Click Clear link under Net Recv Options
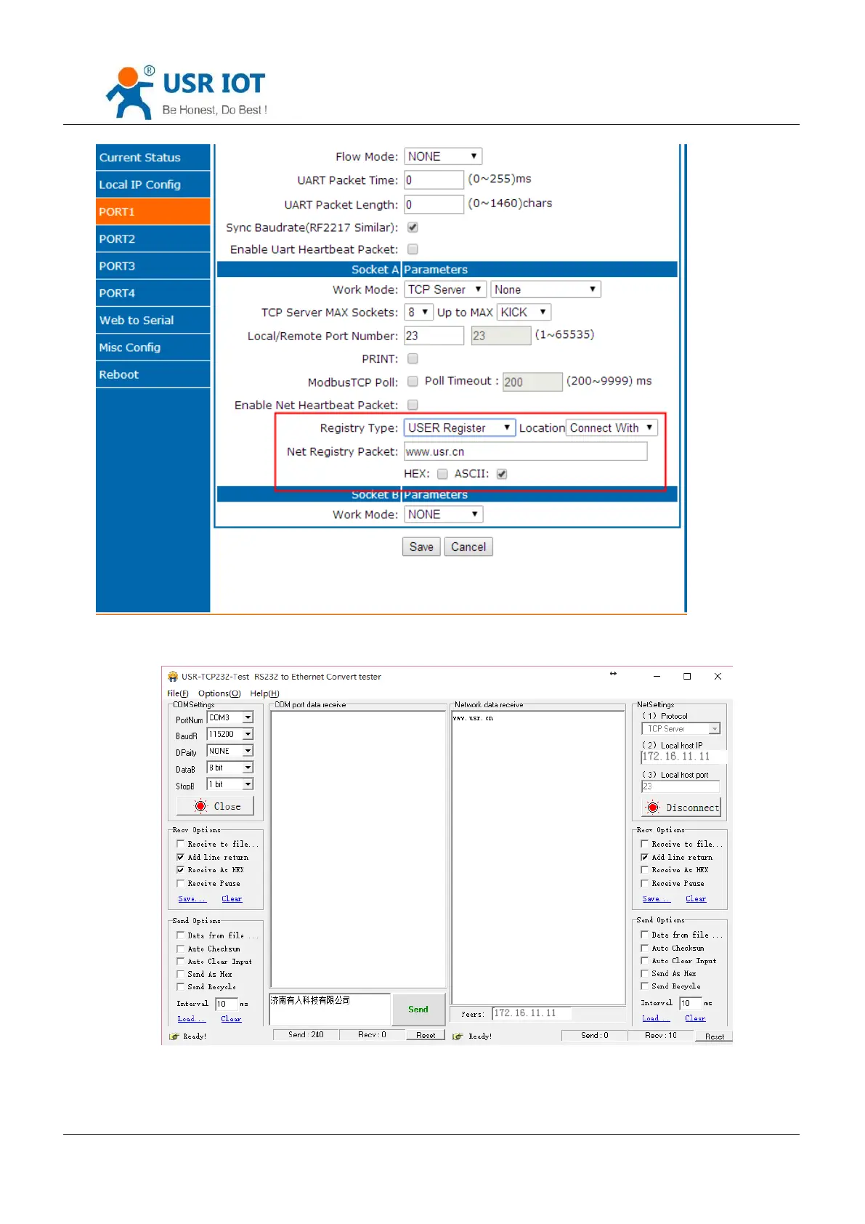 pos(696,899)
